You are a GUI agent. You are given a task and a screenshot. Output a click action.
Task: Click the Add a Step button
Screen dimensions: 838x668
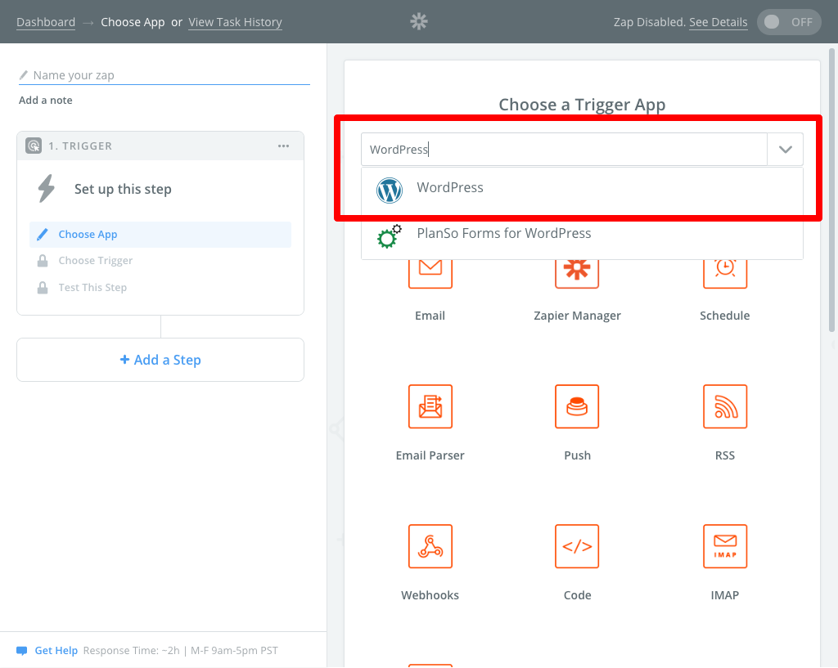click(160, 360)
